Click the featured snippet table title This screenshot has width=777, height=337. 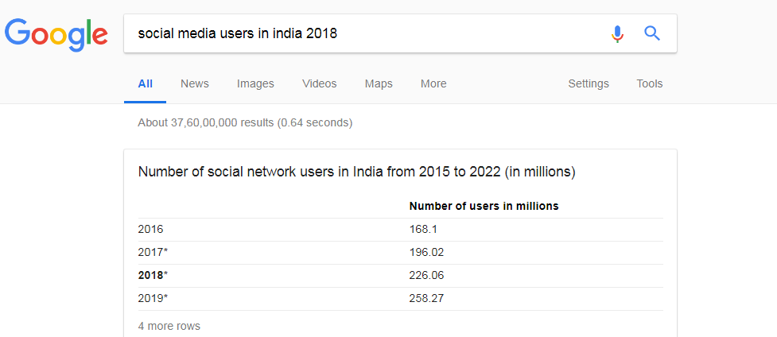(x=356, y=172)
